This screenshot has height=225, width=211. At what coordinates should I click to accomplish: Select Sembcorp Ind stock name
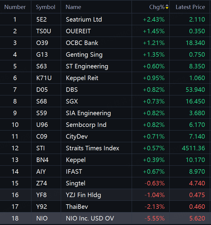click(x=86, y=125)
